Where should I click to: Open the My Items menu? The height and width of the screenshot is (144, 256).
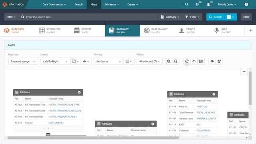tap(112, 4)
